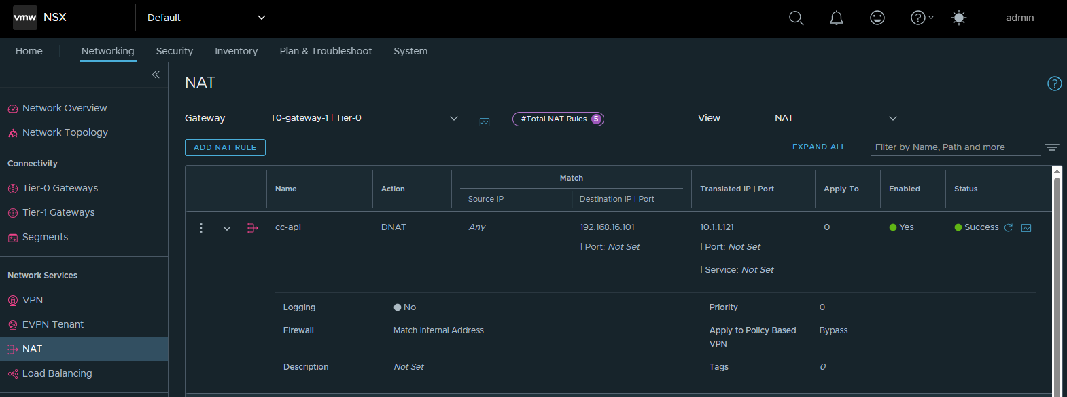This screenshot has height=397, width=1067.
Task: Click the Success status text
Action: [x=981, y=227]
